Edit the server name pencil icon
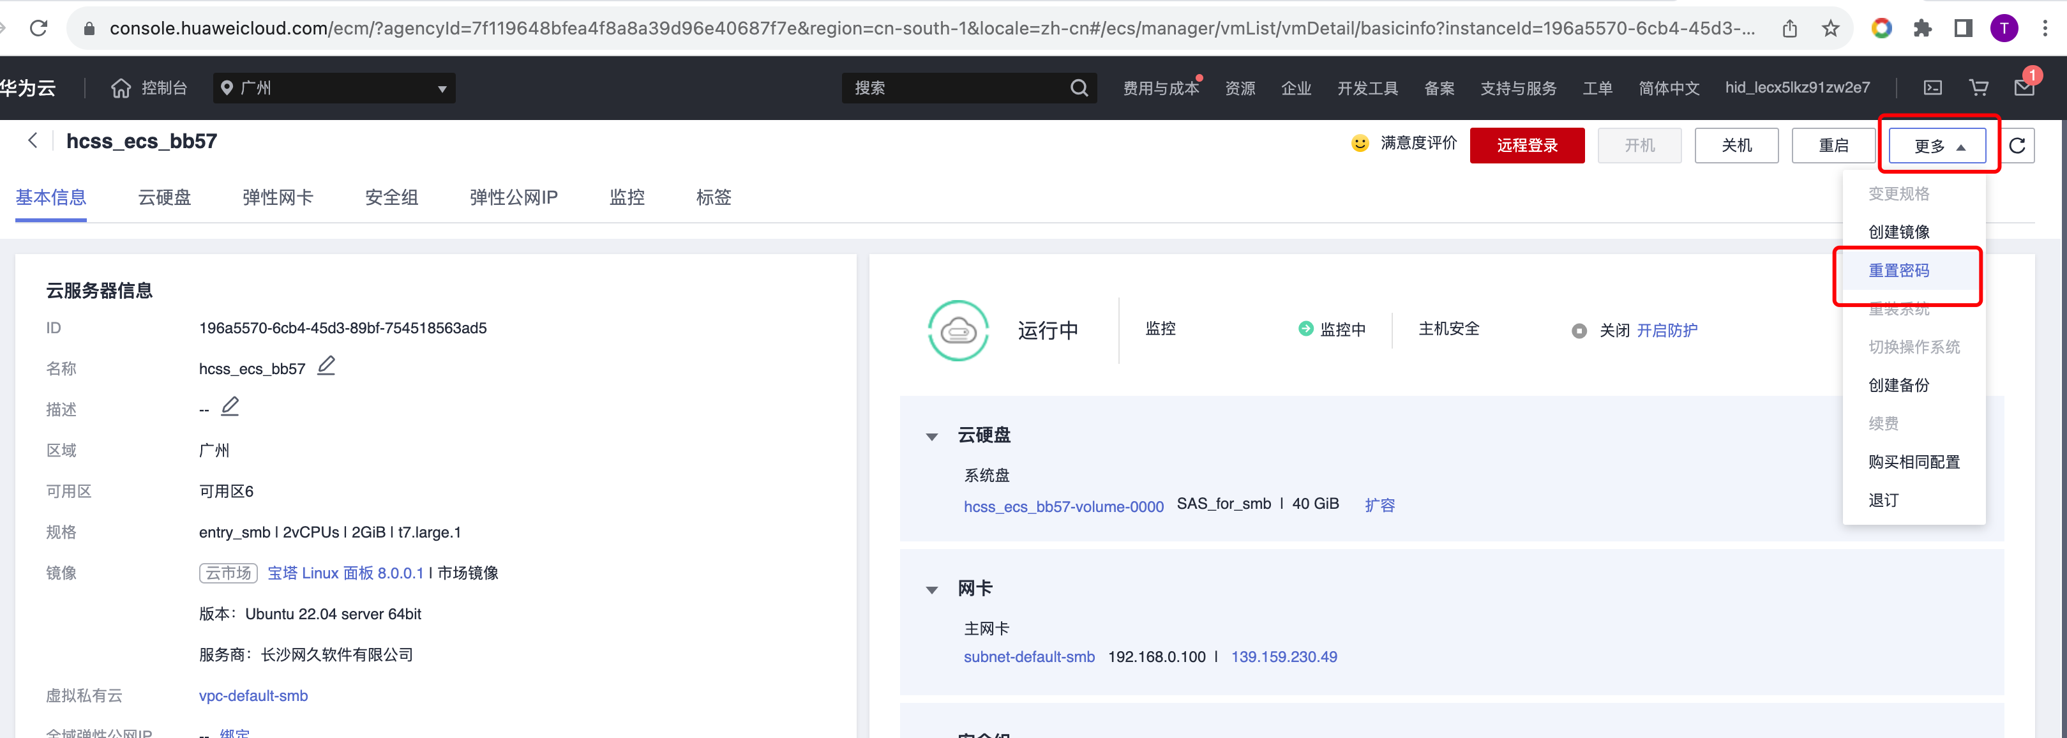The height and width of the screenshot is (738, 2067). [326, 366]
